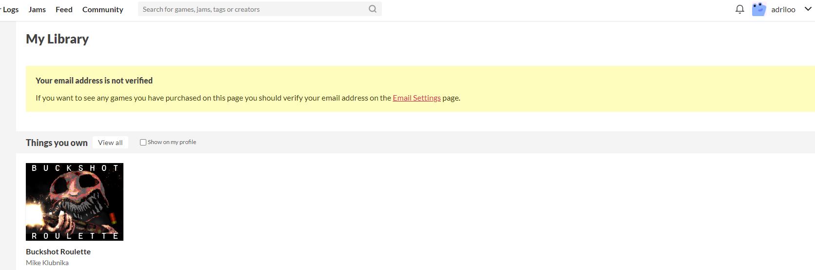The height and width of the screenshot is (270, 815).
Task: Click the adriloo profile avatar
Action: (x=759, y=9)
